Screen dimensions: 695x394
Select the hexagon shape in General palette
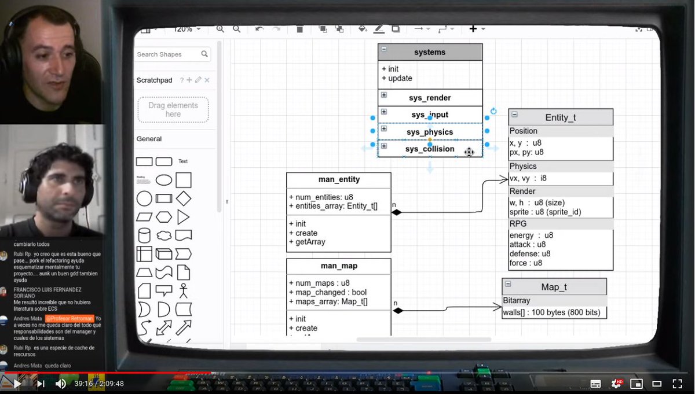[x=164, y=217]
